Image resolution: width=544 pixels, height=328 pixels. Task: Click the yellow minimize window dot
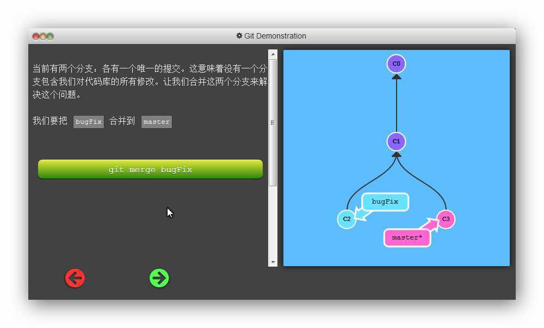tap(42, 36)
